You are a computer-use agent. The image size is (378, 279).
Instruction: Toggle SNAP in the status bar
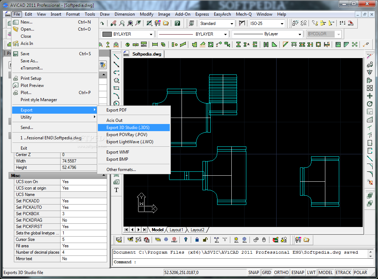[254, 273]
